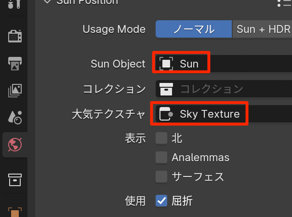The height and width of the screenshot is (217, 292).
Task: Click the Sun name in Sun Object field
Action: (189, 63)
